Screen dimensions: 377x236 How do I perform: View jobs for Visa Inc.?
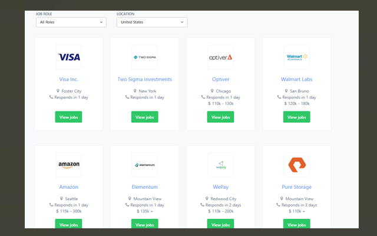pos(69,117)
